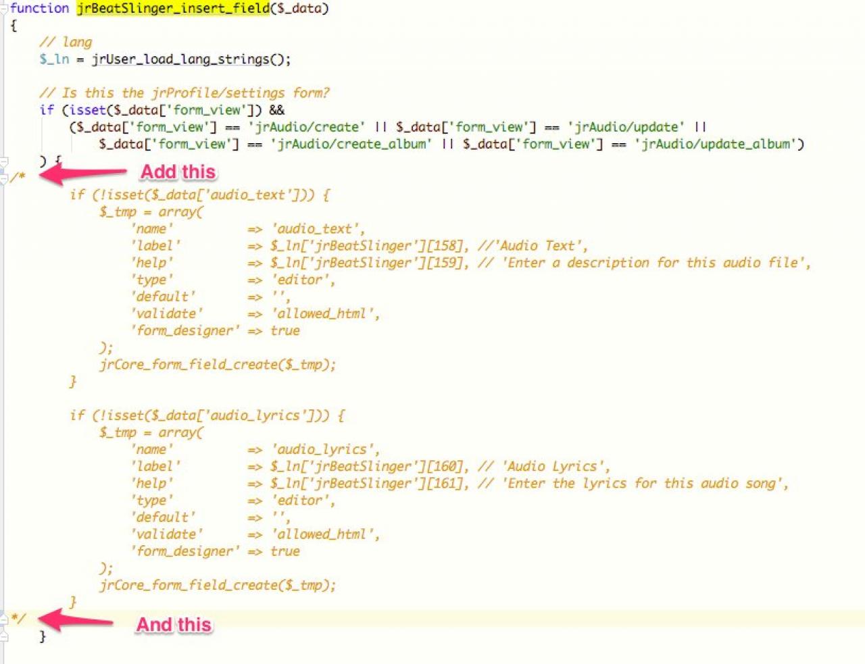
Task: Click the !isset($_data['audio_lyrics']) condition
Action: [211, 415]
